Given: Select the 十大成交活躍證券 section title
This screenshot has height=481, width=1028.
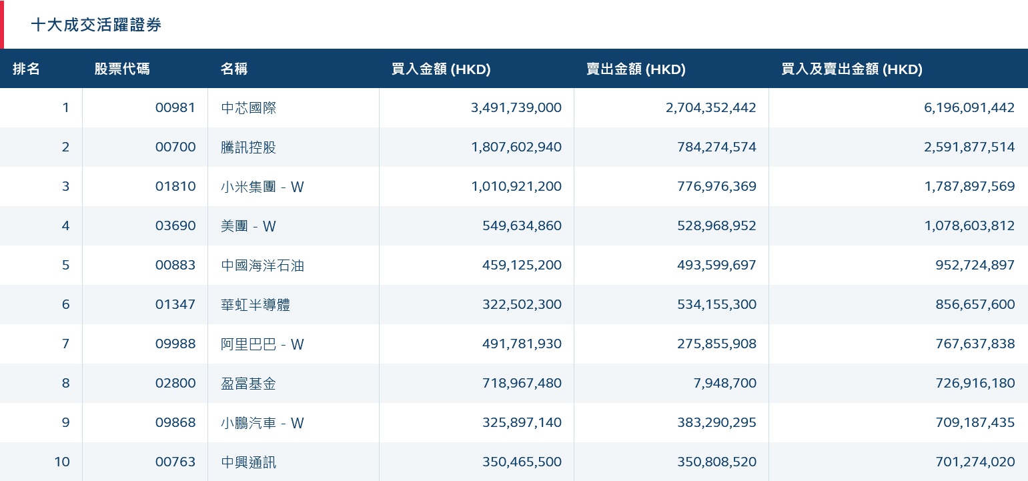Looking at the screenshot, I should point(96,25).
